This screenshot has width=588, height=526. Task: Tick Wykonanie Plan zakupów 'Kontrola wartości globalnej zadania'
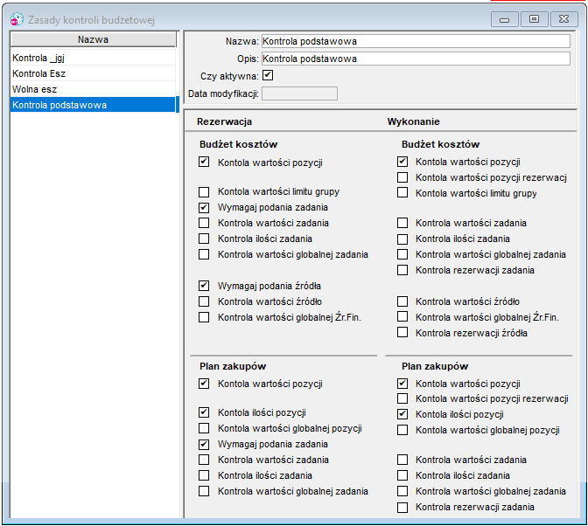(402, 491)
